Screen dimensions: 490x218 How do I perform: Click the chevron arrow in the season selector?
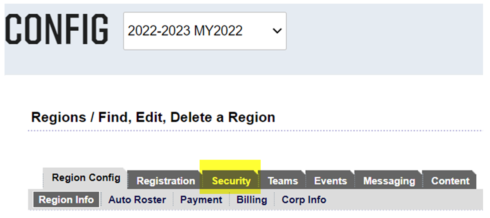click(x=277, y=31)
